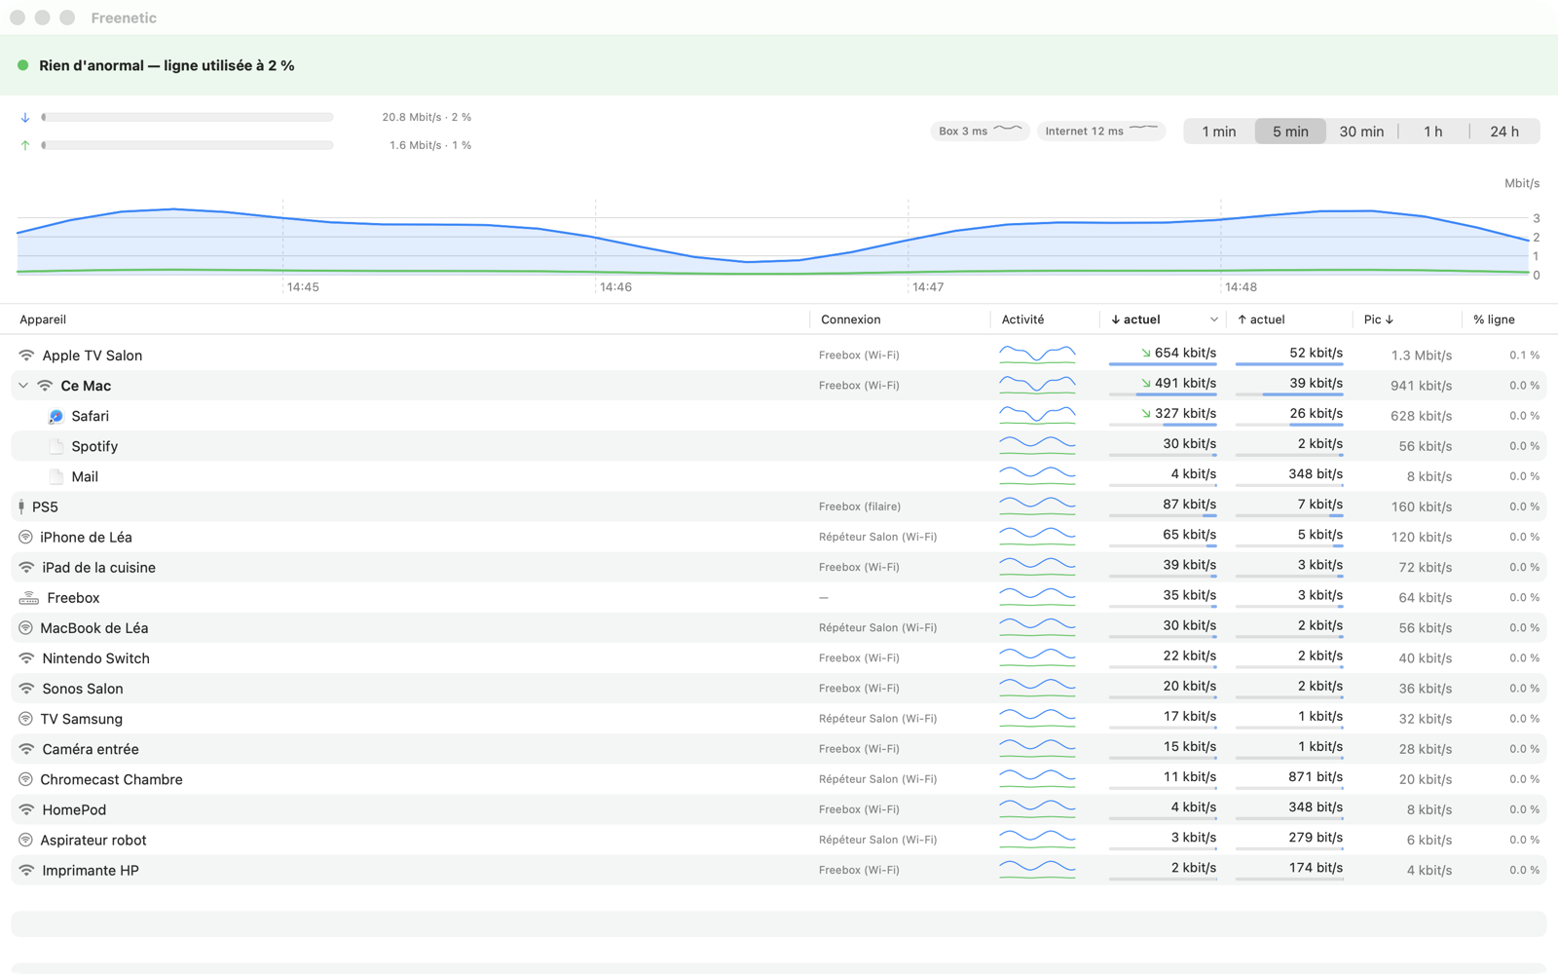Choose the 1 h time range
Screen dimensions: 1558x974
coord(1433,131)
